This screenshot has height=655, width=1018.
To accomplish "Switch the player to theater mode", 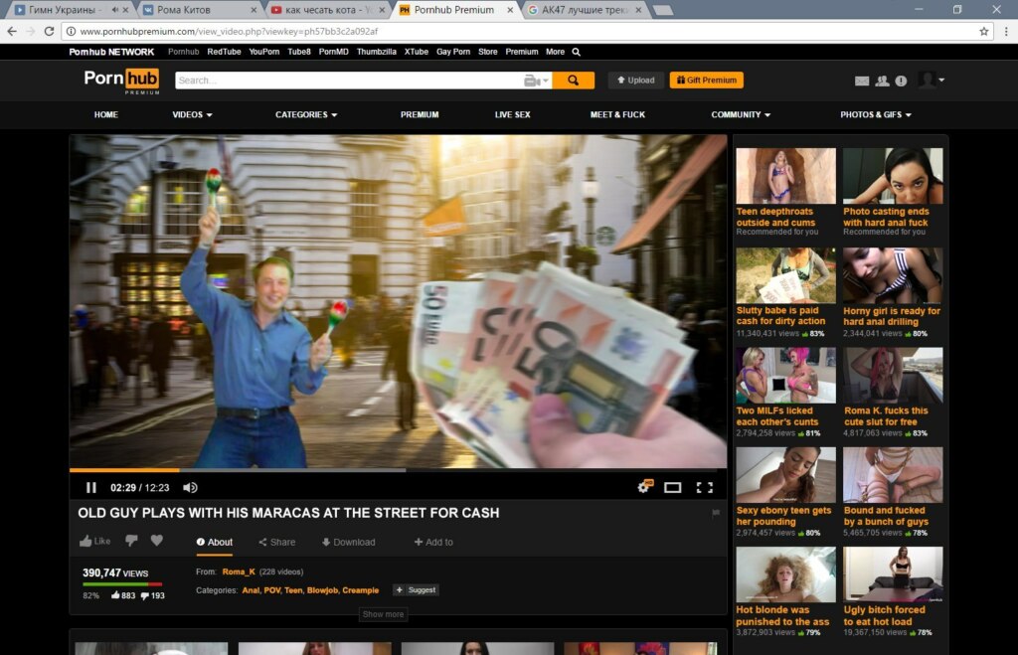I will [x=673, y=487].
